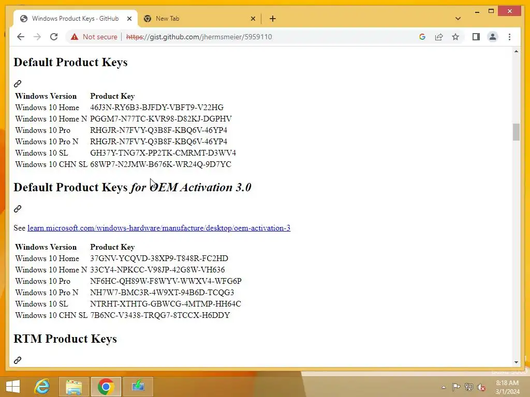
Task: Click key 7B6NC-V3438-TRQG7-8TCCX-H6DDY
Action: tap(160, 315)
